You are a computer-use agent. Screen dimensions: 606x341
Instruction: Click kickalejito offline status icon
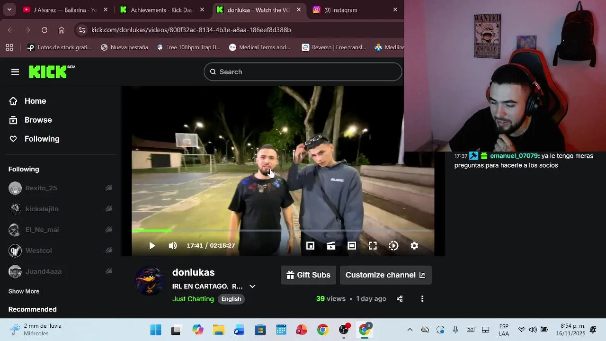click(109, 209)
